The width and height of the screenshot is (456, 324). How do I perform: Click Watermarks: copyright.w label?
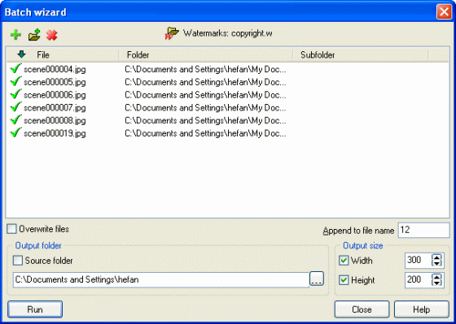[227, 33]
